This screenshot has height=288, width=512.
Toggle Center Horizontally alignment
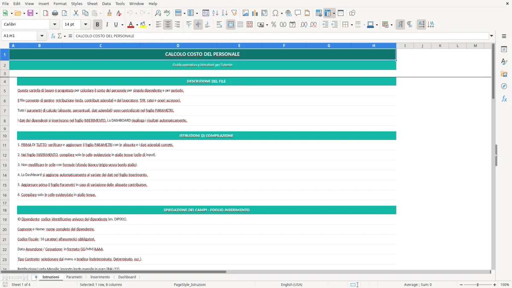click(168, 25)
